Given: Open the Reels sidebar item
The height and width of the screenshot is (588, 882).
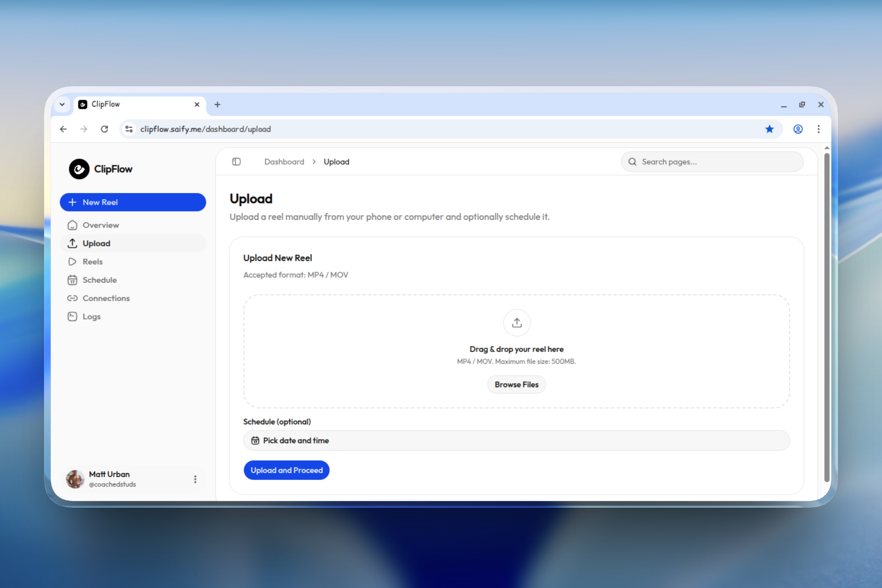Looking at the screenshot, I should click(92, 262).
